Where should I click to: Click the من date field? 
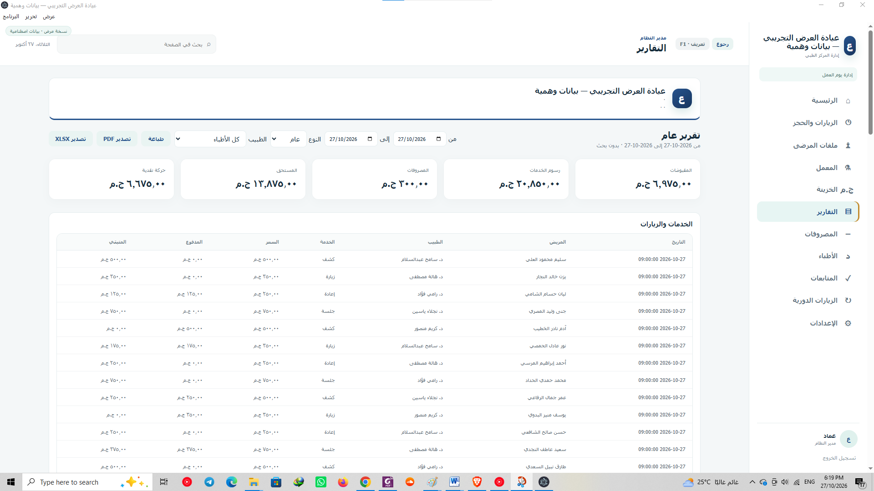[x=419, y=139]
